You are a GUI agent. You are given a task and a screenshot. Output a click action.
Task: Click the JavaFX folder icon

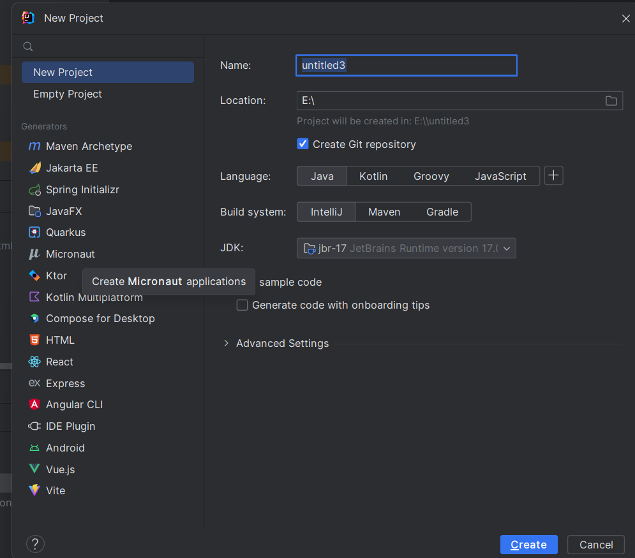click(x=35, y=211)
